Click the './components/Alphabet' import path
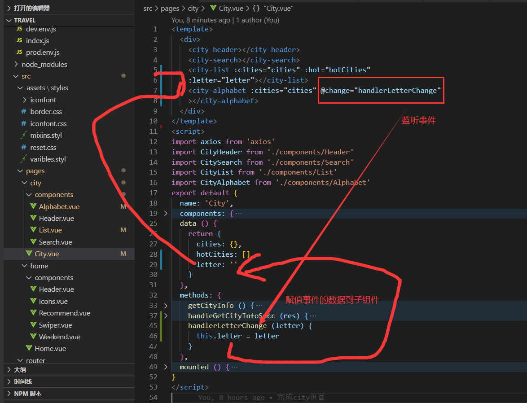The width and height of the screenshot is (527, 403). [x=323, y=183]
